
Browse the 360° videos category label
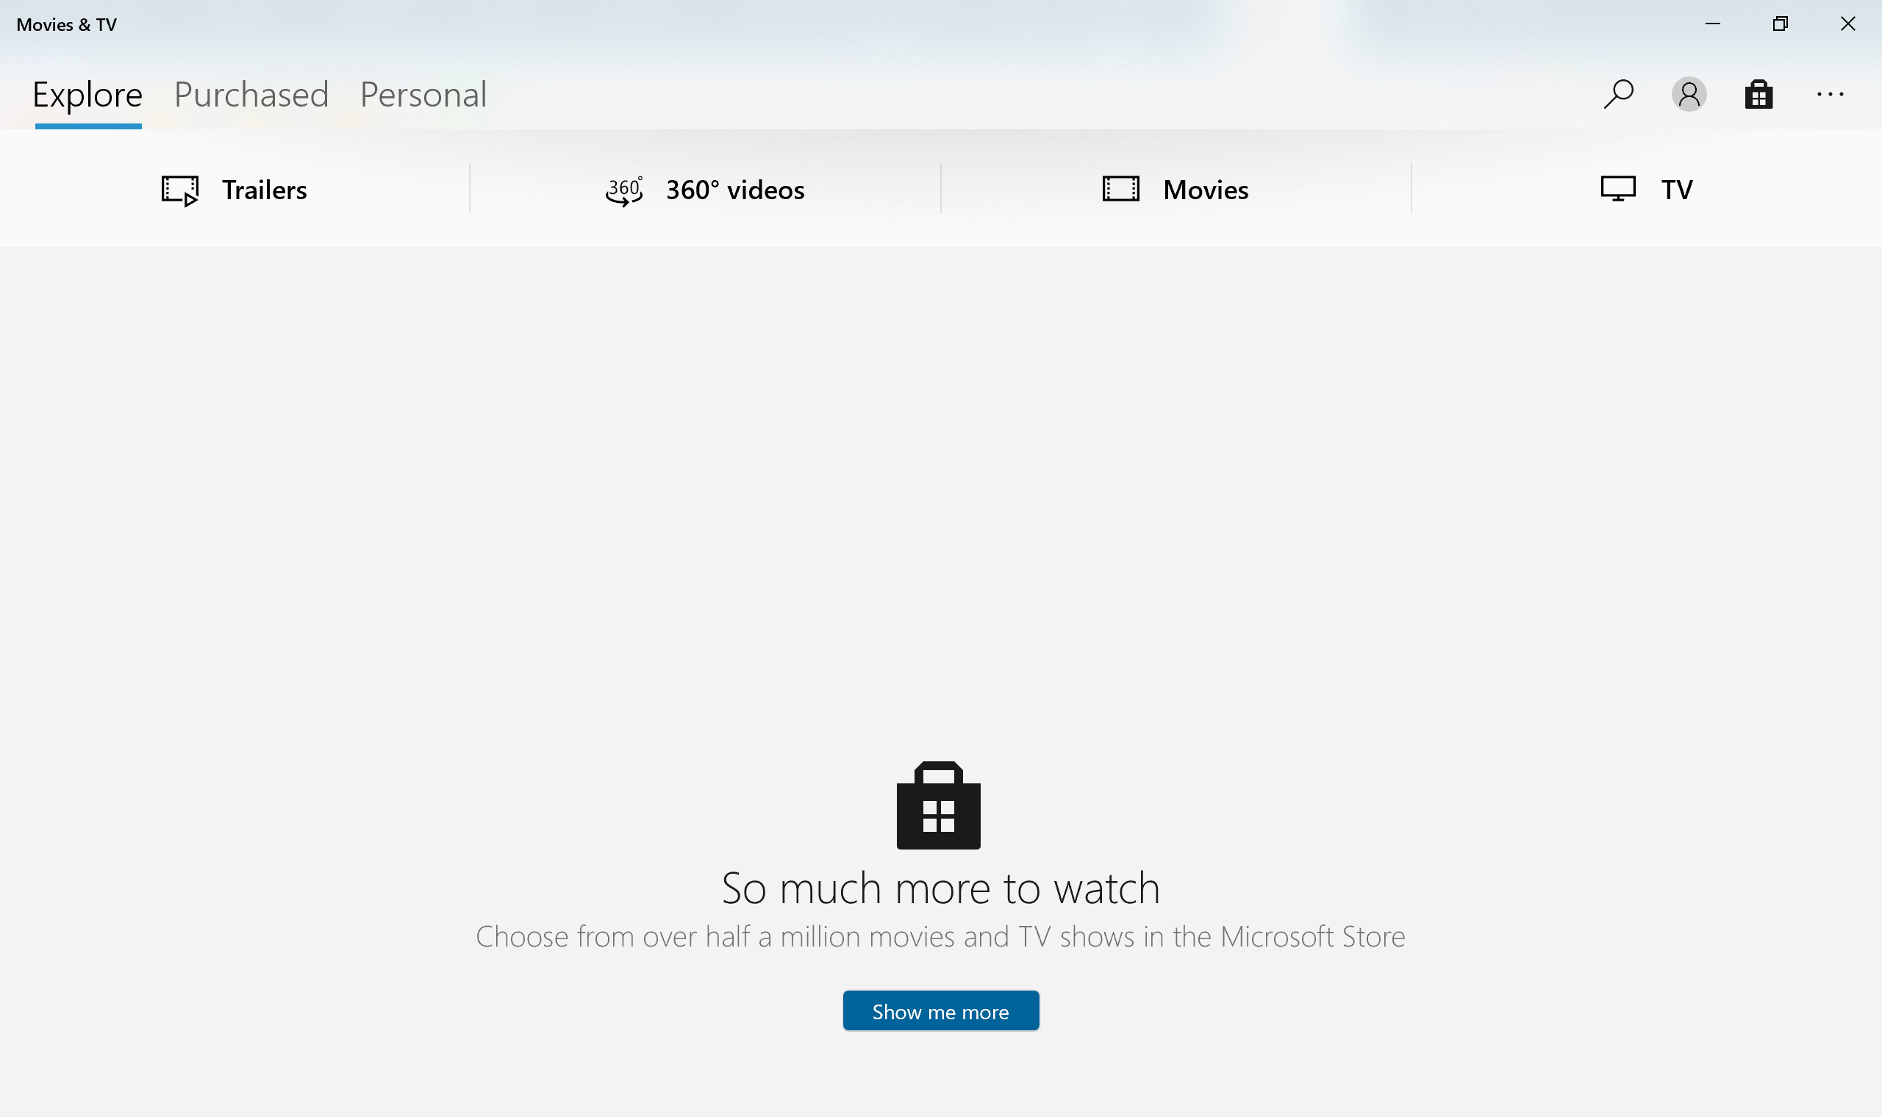click(x=734, y=190)
